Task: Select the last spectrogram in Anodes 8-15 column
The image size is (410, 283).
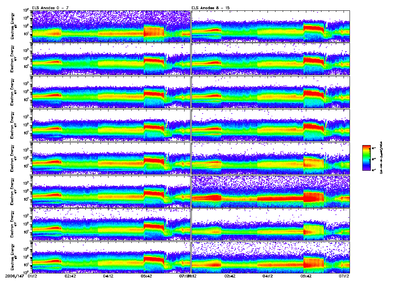Action: tap(271, 257)
